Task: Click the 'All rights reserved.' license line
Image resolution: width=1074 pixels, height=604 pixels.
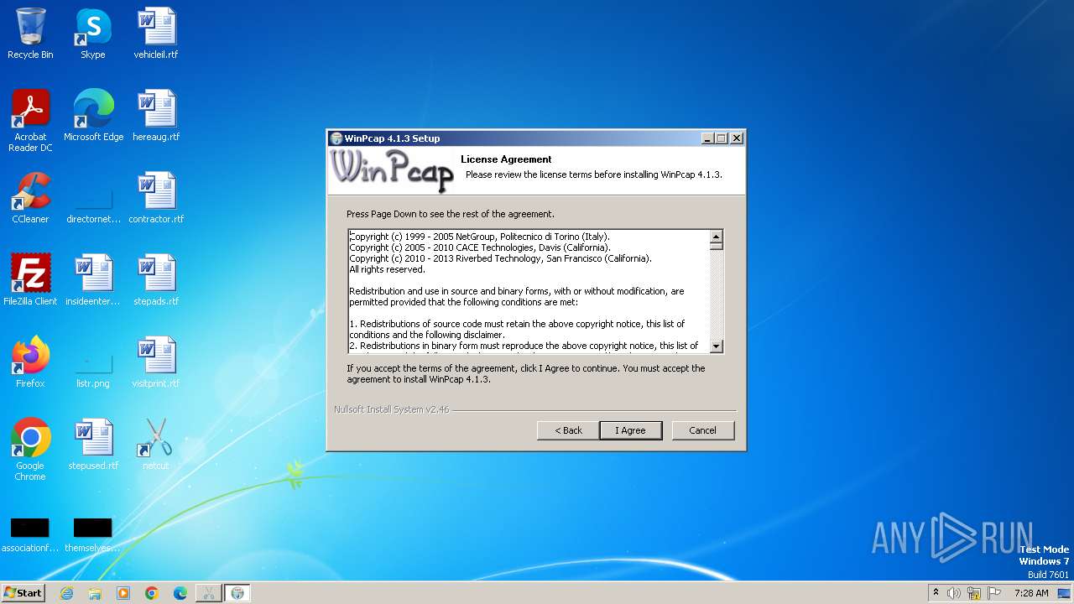Action: click(x=387, y=270)
